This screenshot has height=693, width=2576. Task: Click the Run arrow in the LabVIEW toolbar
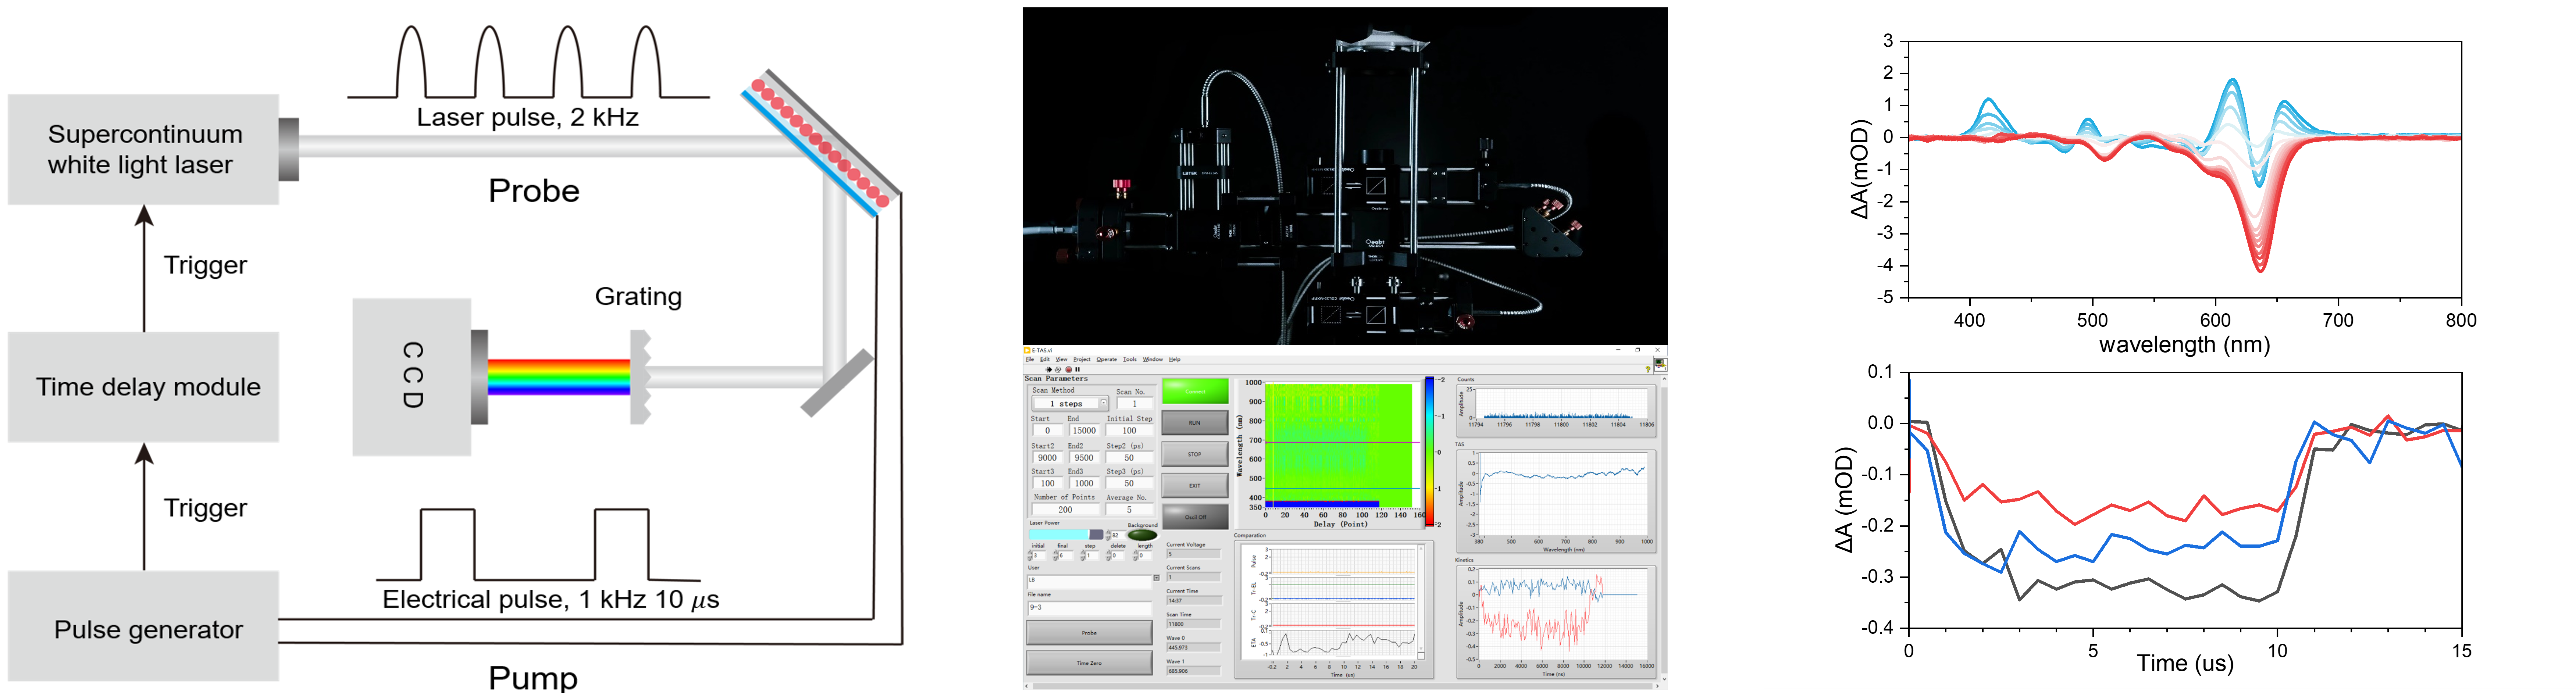pos(1049,369)
